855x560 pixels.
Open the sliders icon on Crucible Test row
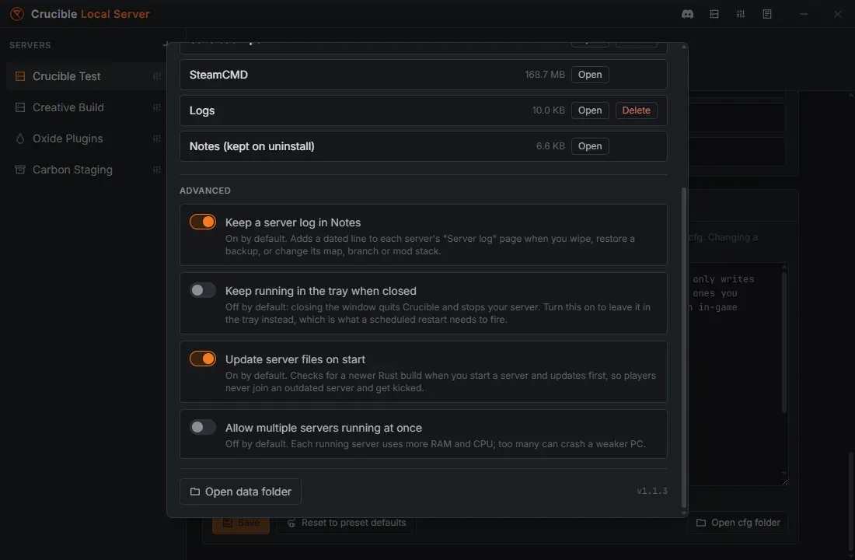point(157,76)
